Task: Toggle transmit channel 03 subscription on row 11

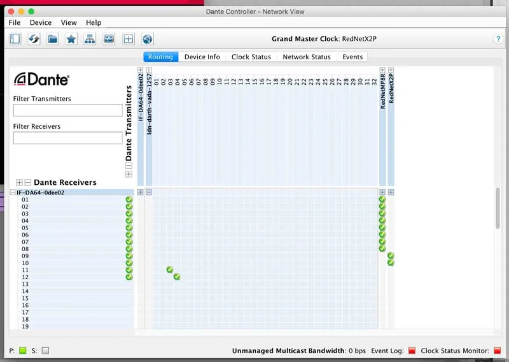Action: (170, 270)
